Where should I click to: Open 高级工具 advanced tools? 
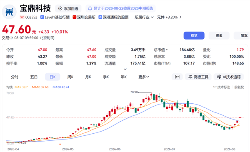[198, 77]
